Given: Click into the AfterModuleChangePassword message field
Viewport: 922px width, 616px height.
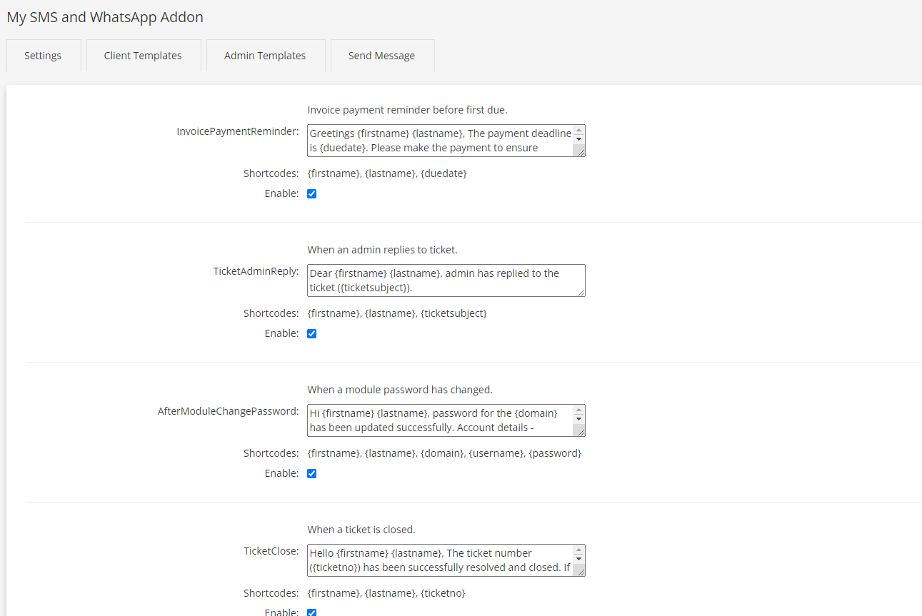Looking at the screenshot, I should click(440, 420).
